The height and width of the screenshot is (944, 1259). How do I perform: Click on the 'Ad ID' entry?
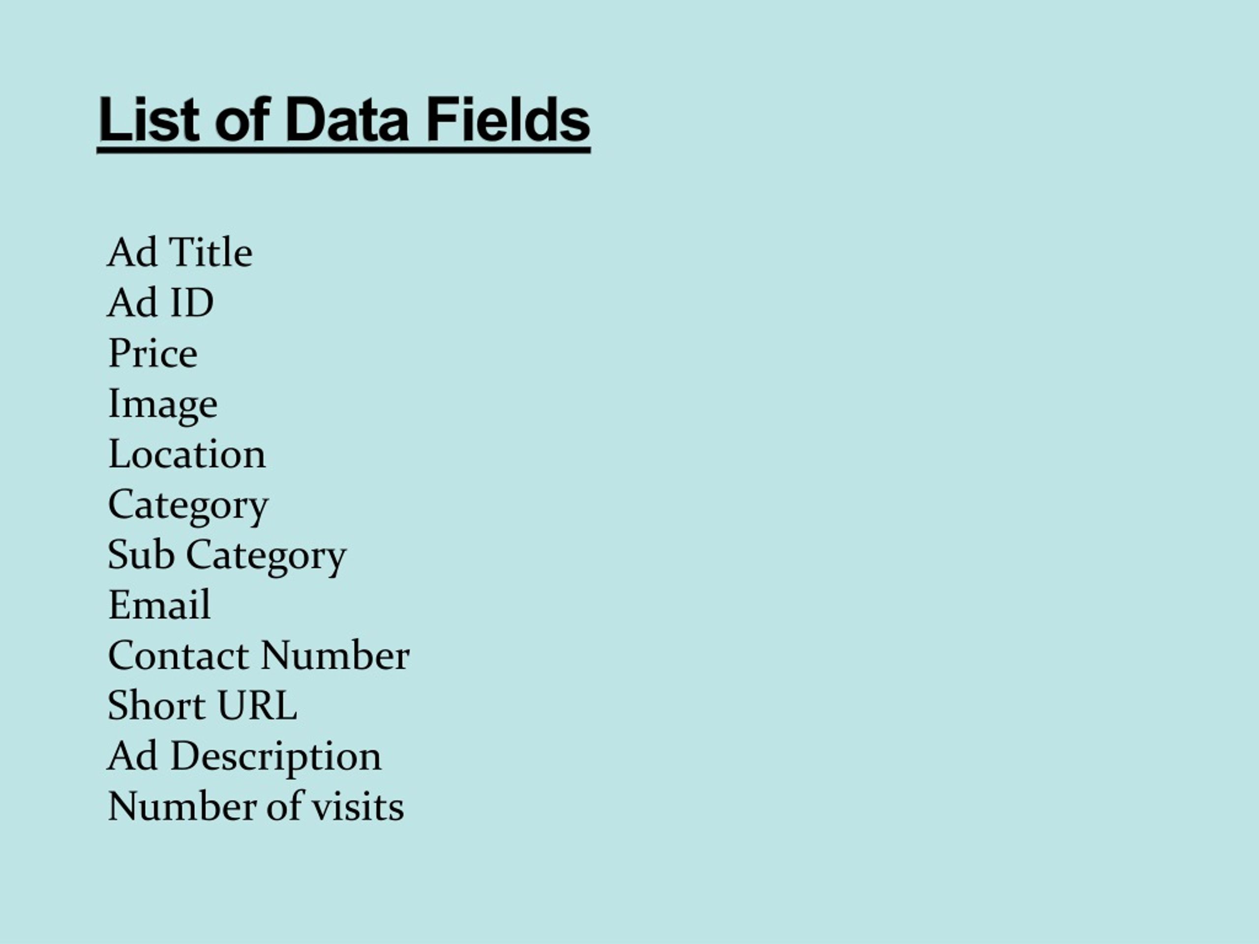tap(160, 302)
